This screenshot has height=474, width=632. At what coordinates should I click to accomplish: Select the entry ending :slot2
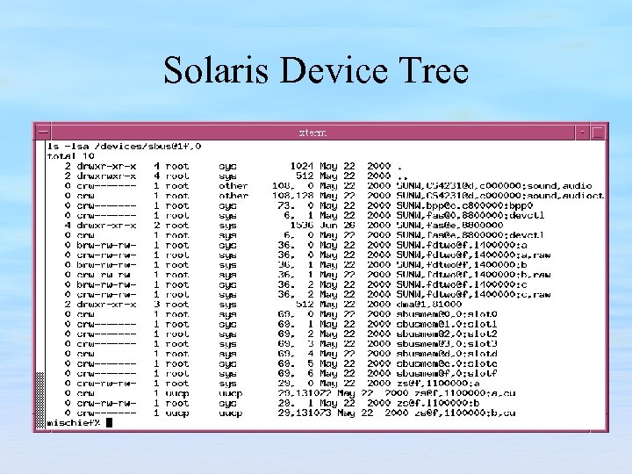(447, 334)
